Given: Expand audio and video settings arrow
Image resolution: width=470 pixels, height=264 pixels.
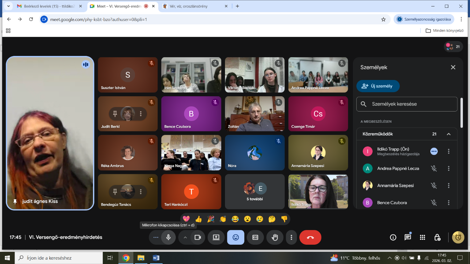Looking at the screenshot, I should [x=185, y=238].
